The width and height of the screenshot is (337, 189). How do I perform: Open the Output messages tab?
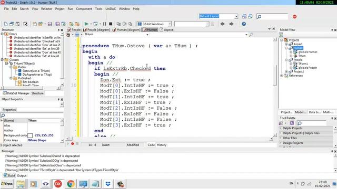point(22,175)
